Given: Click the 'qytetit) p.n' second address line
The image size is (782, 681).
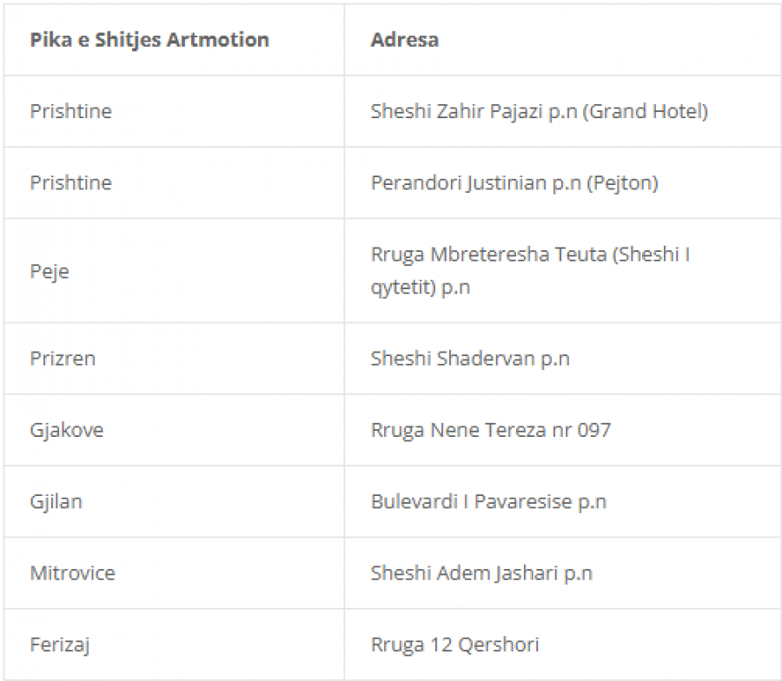Looking at the screenshot, I should click(421, 287).
